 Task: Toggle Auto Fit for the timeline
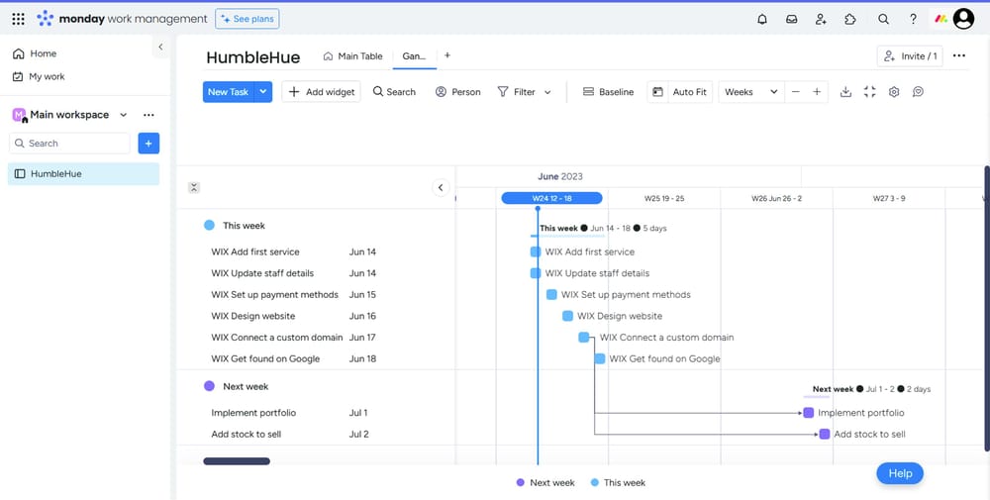pyautogui.click(x=689, y=92)
